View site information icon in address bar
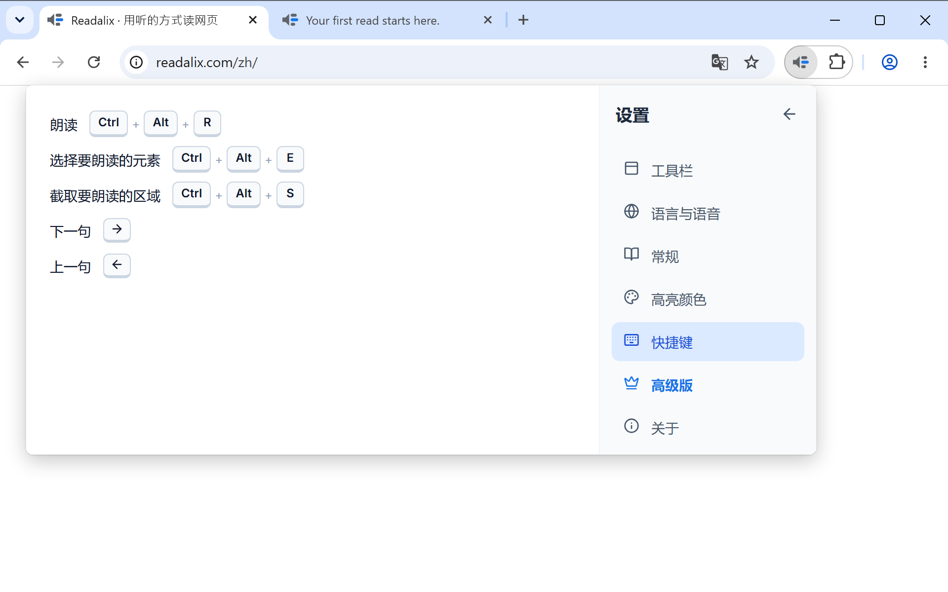This screenshot has height=592, width=948. click(x=136, y=62)
